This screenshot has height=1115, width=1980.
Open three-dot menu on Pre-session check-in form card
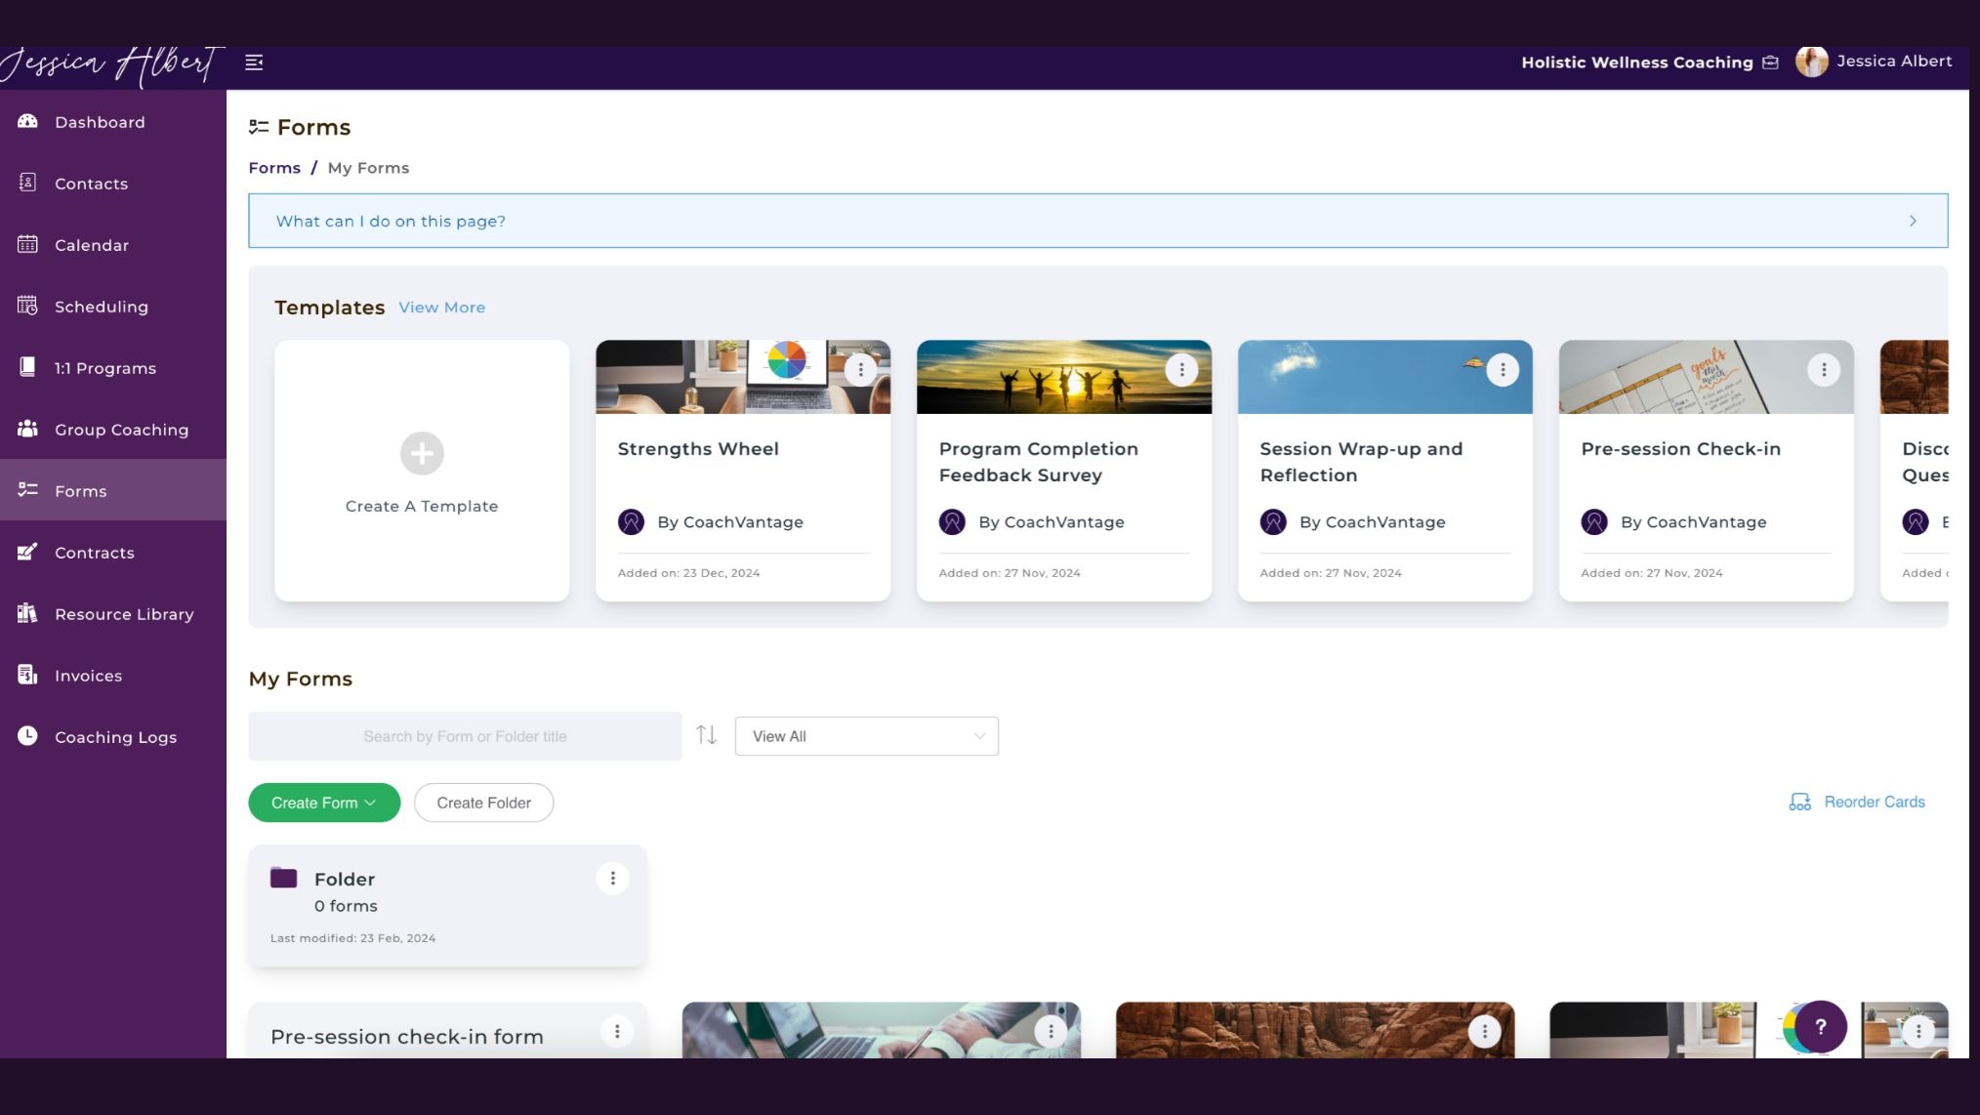click(x=617, y=1031)
